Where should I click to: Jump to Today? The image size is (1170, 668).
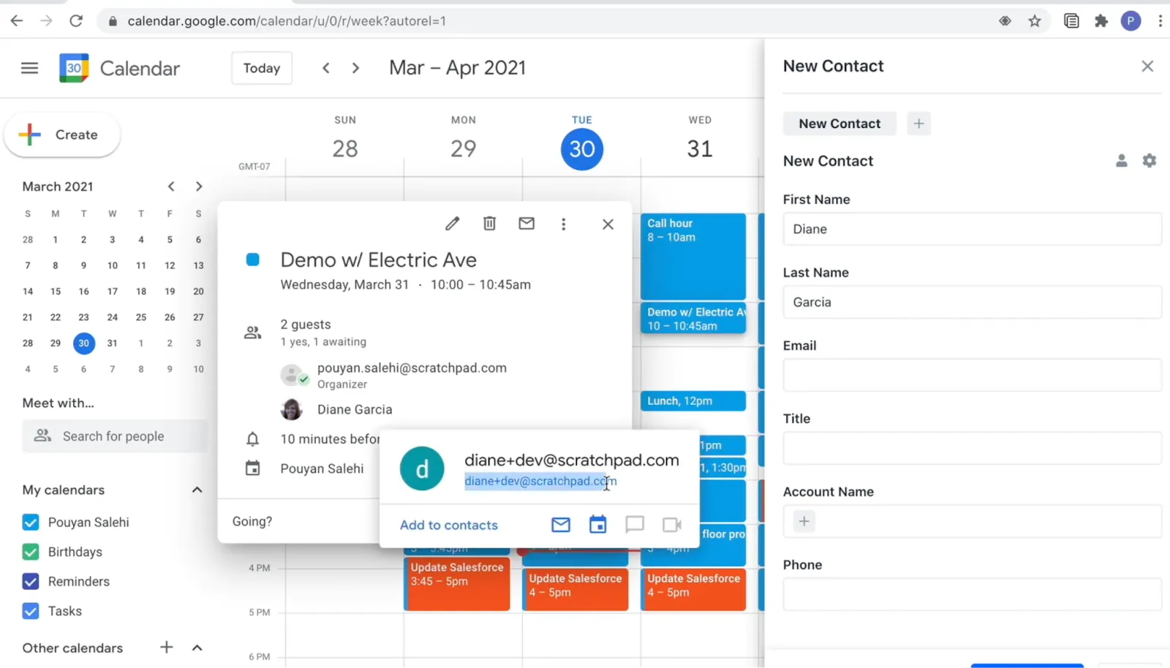click(262, 68)
